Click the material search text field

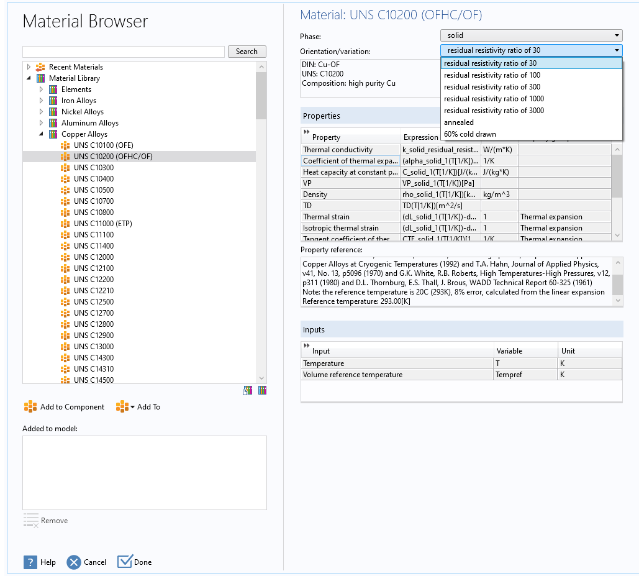[124, 52]
